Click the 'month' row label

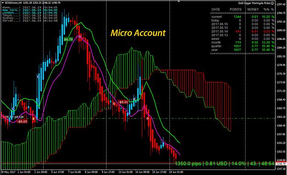(x=216, y=43)
